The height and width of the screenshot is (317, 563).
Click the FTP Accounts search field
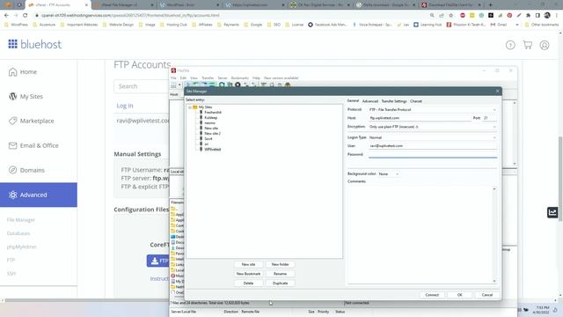[142, 86]
